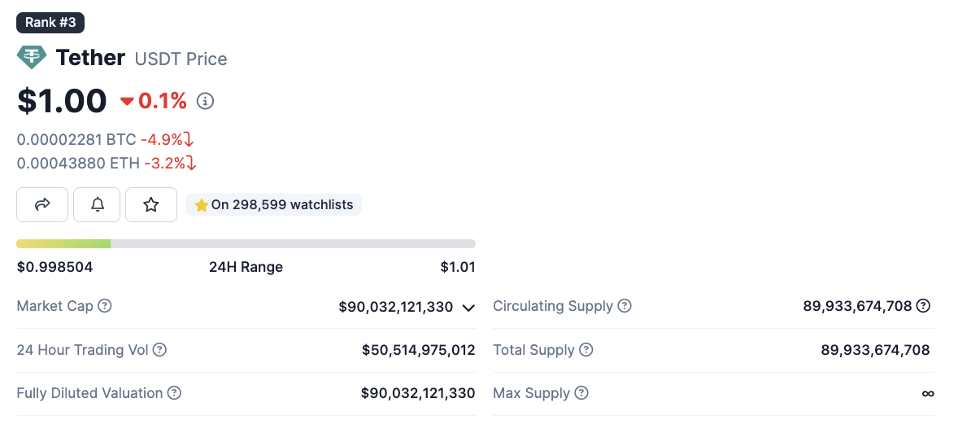Click the $0.998504 low range value

(x=55, y=267)
